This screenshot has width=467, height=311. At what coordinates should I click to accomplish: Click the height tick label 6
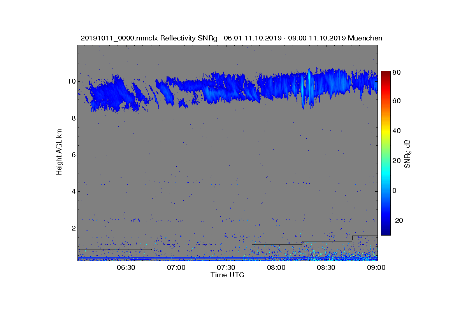(73, 155)
